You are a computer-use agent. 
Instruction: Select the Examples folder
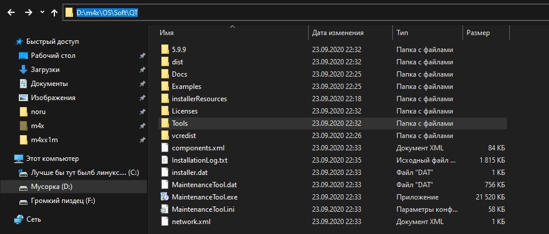pos(187,87)
